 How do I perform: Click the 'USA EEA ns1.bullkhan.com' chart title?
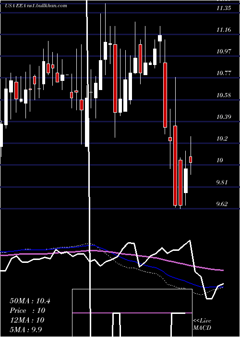pyautogui.click(x=36, y=6)
